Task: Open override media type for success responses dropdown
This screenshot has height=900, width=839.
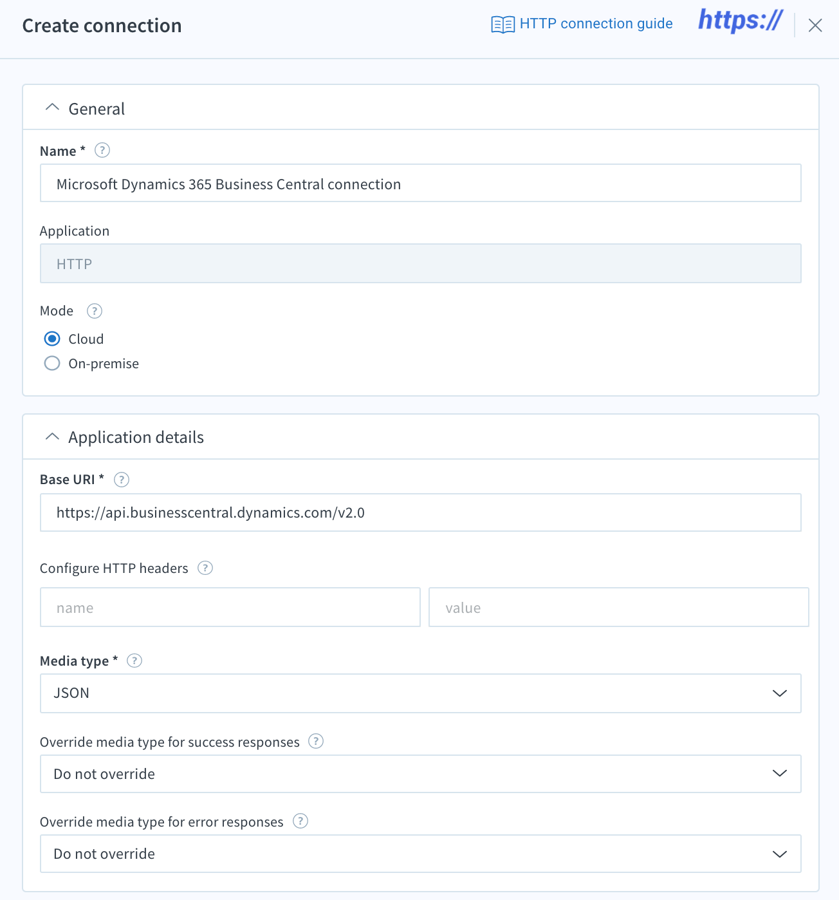Action: pyautogui.click(x=421, y=774)
